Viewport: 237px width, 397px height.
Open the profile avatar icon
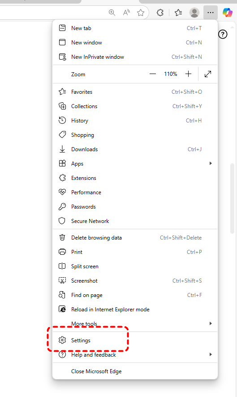tap(194, 13)
